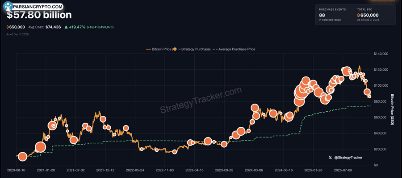The height and width of the screenshot is (178, 402).
Task: Click the +19.47% gain figure
Action: coord(77,27)
